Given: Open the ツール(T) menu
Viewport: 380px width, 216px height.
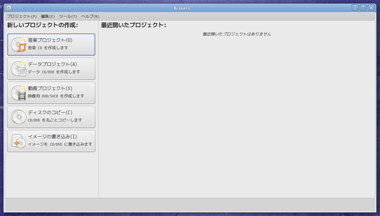Looking at the screenshot, I should pos(68,16).
